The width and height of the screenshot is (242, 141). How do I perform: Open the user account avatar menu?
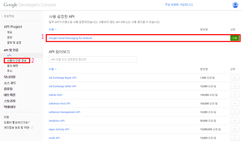(x=235, y=5)
